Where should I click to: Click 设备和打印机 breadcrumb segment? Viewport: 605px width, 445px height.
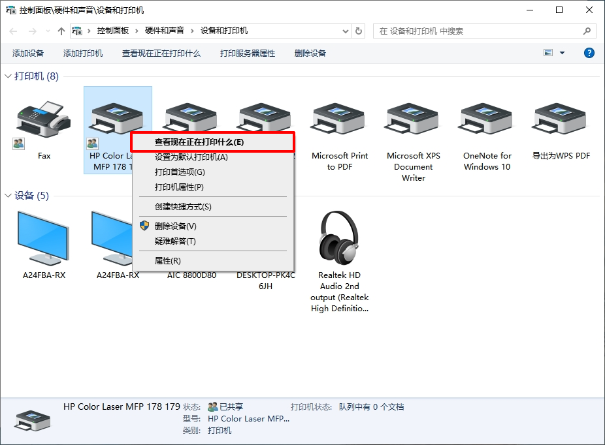[224, 31]
